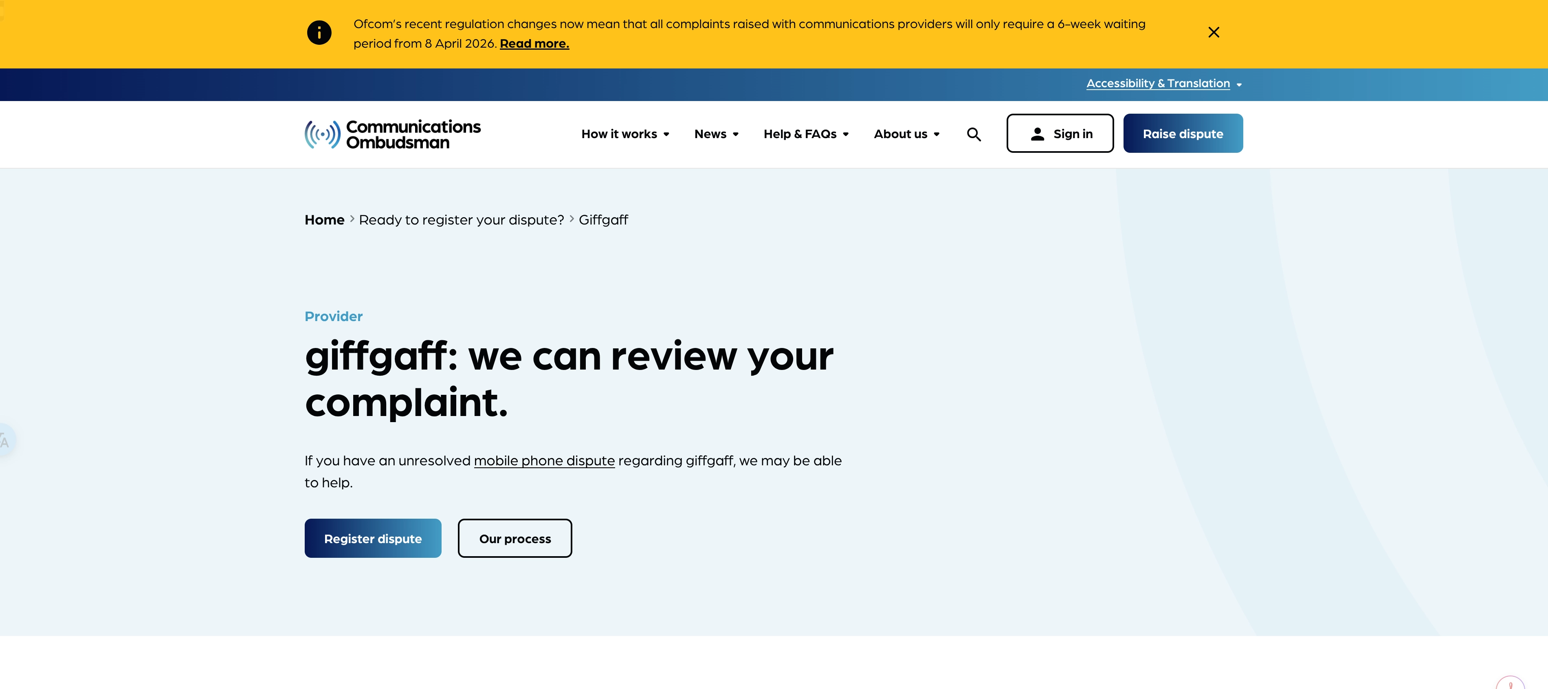The image size is (1548, 689).
Task: Follow the mobile phone dispute link
Action: (x=544, y=460)
